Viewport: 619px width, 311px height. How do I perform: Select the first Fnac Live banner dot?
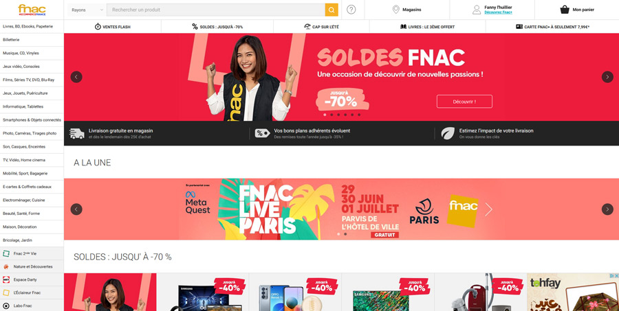click(338, 234)
